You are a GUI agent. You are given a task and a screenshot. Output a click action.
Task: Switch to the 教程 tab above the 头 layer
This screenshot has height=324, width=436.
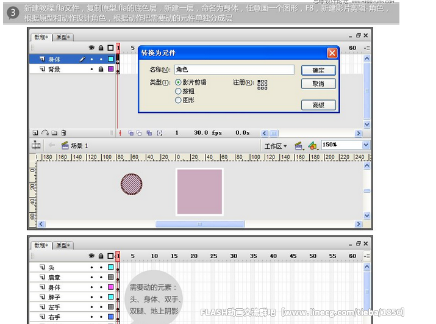tap(41, 245)
